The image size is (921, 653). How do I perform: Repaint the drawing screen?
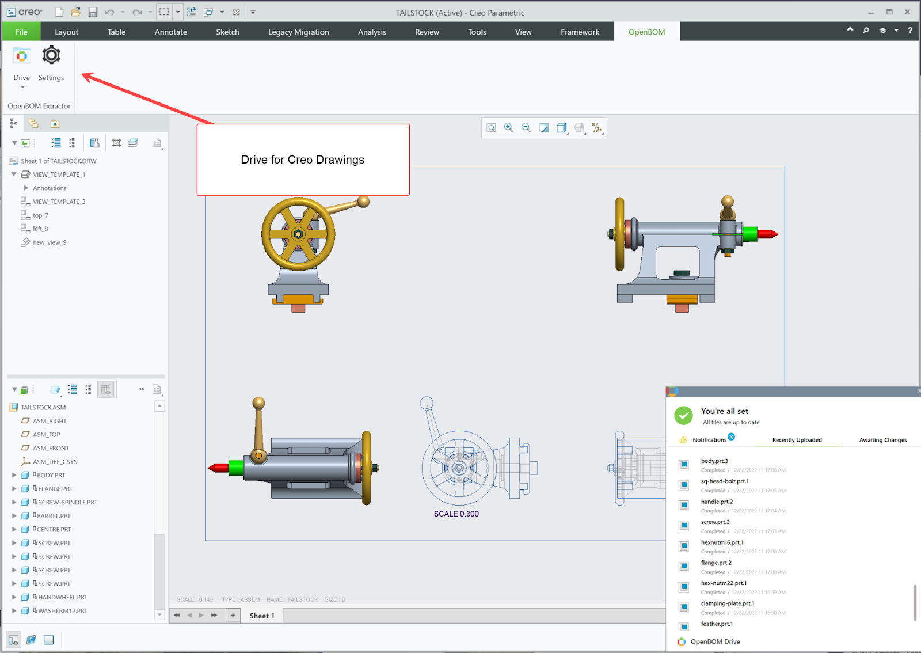click(x=544, y=128)
